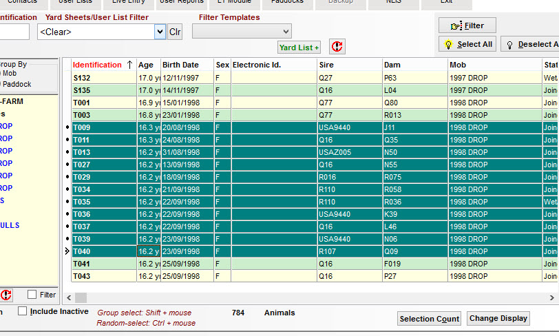Click the red refresh icon next to the Filter checkbox
The width and height of the screenshot is (559, 336).
6,295
